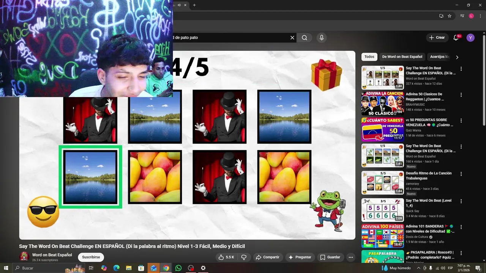Click the video player frame

coord(187,145)
